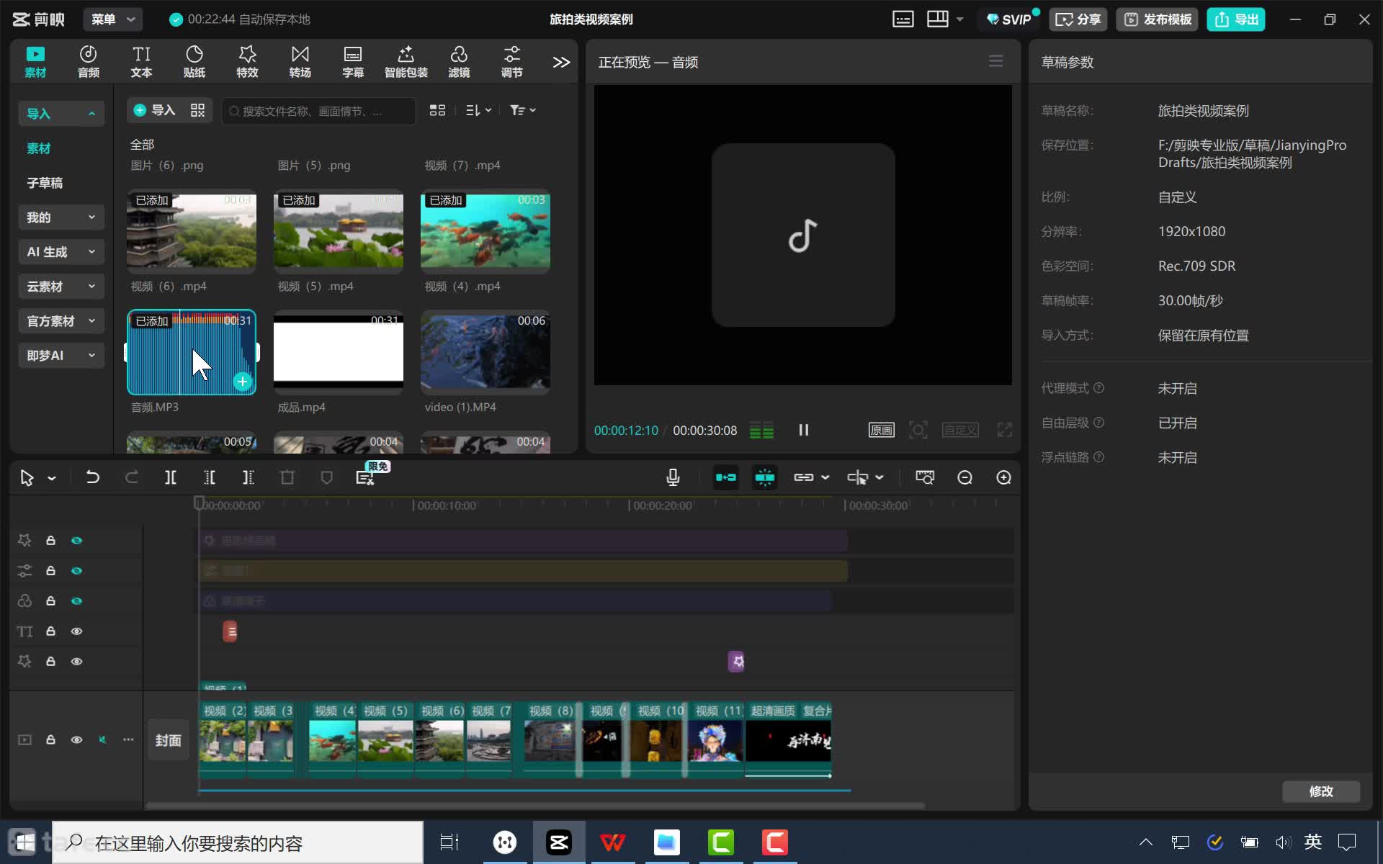Click the 封面 cover button
This screenshot has width=1383, height=864.
169,740
